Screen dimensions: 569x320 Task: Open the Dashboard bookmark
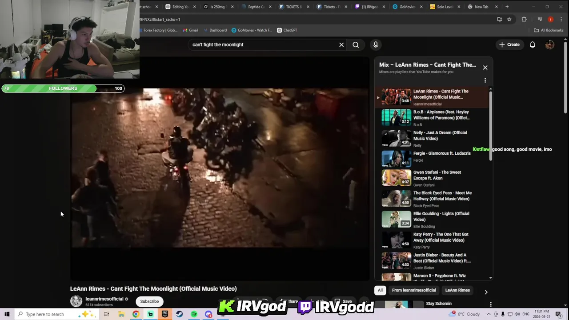pos(215,30)
